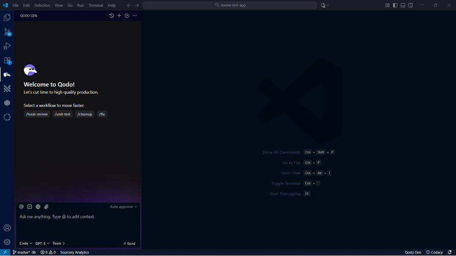Expand the Auto approve dropdown
Image resolution: width=456 pixels, height=256 pixels.
click(123, 207)
